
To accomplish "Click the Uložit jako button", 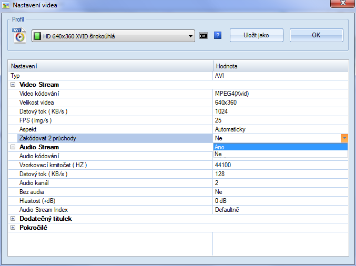I will [256, 35].
